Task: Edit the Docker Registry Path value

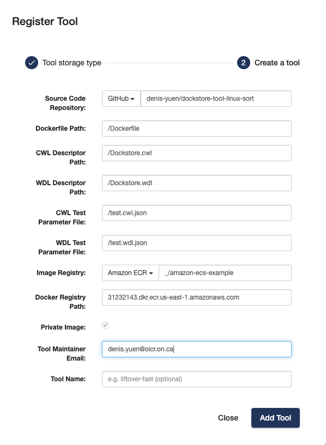Action: coord(196,297)
